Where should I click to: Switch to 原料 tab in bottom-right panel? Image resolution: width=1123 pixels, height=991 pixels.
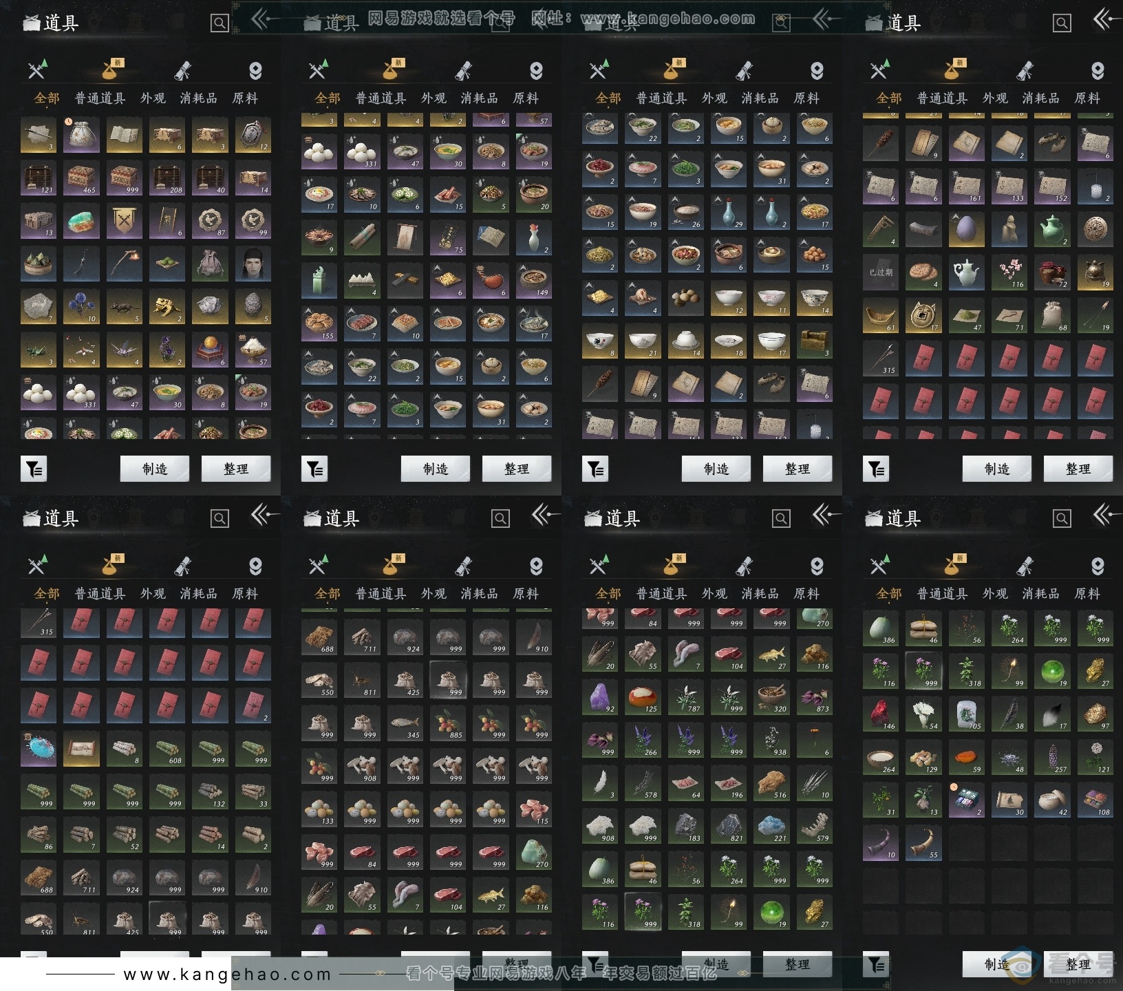coord(1087,594)
